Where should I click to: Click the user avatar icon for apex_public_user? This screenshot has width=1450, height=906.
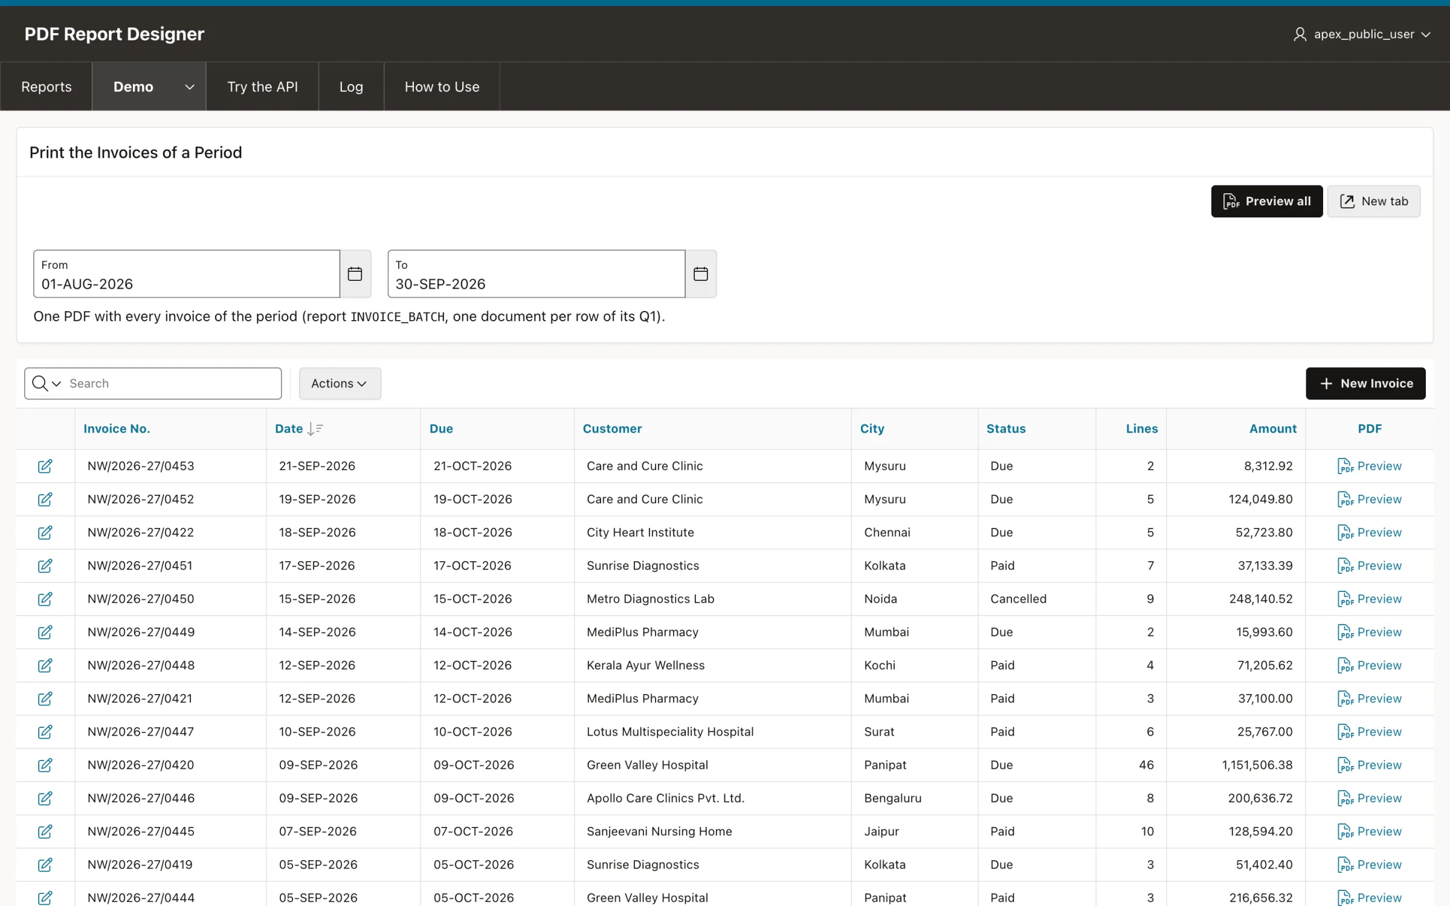[1300, 34]
